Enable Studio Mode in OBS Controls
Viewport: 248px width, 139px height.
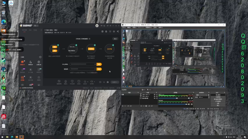(218, 101)
